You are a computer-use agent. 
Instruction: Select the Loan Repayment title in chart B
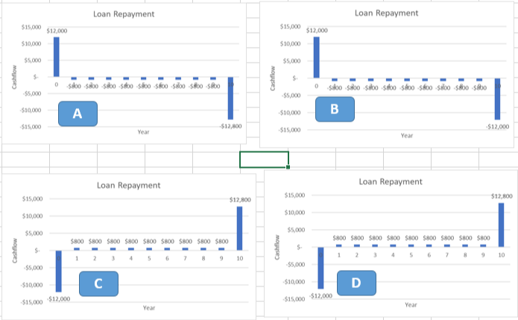(x=386, y=13)
